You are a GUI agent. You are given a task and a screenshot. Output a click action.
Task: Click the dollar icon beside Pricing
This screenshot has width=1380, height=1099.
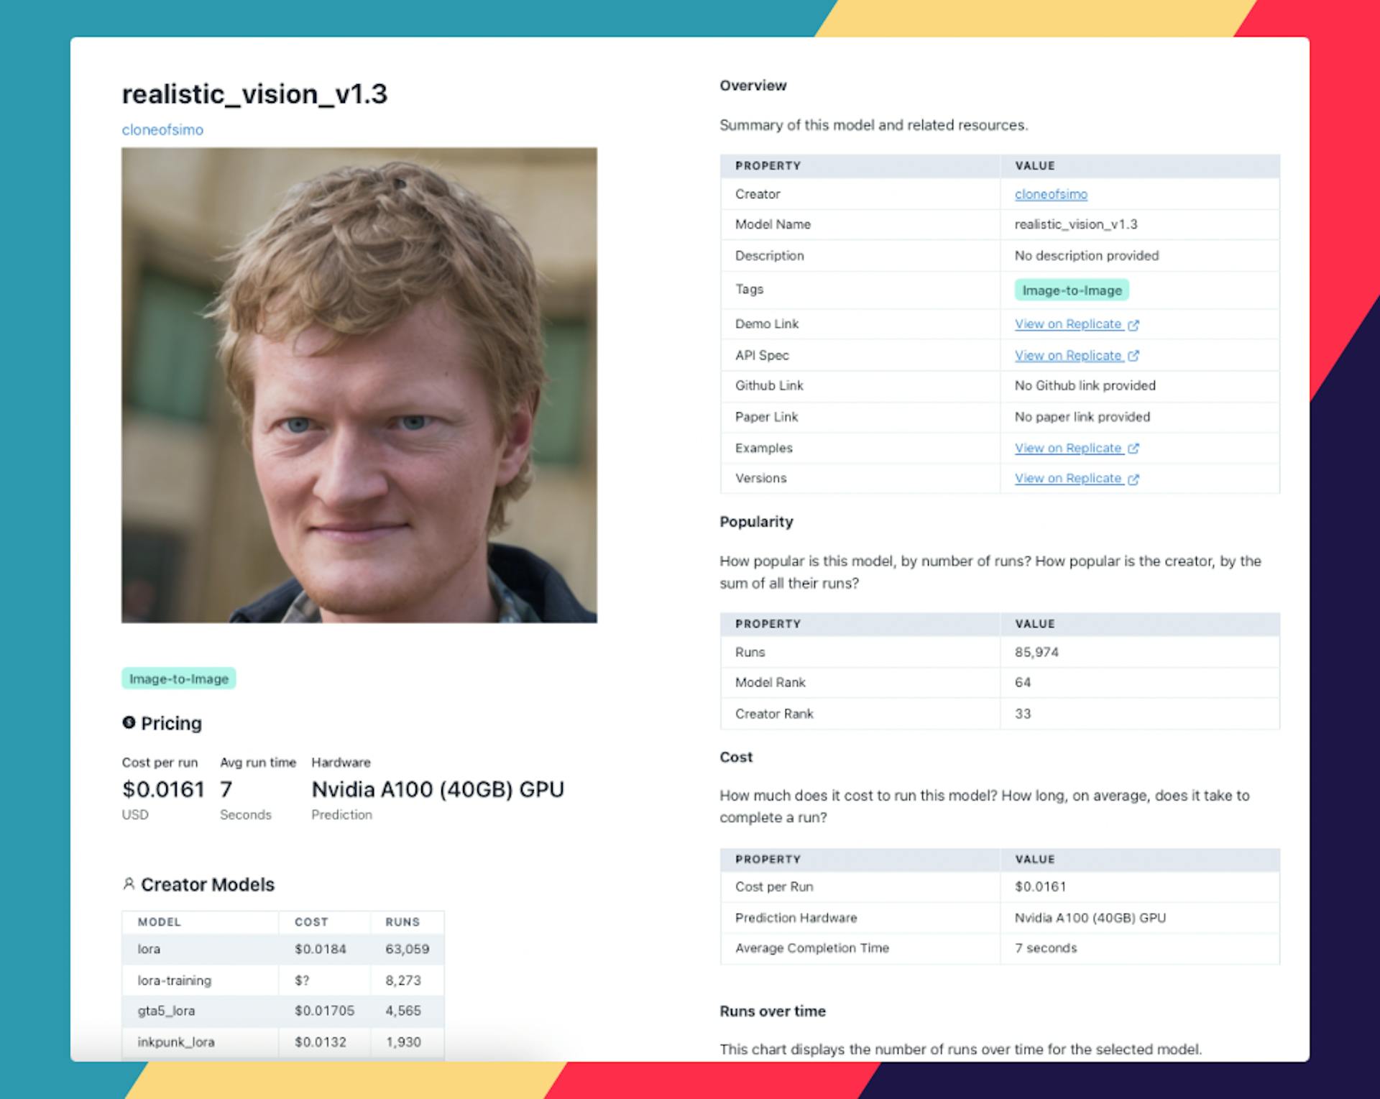tap(129, 722)
